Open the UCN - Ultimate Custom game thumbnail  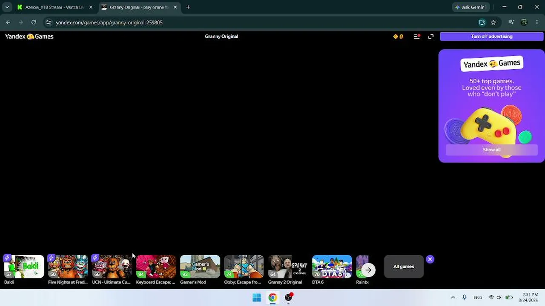[112, 266]
